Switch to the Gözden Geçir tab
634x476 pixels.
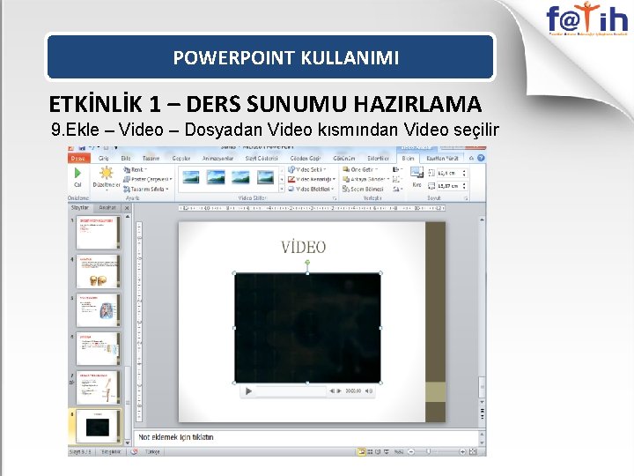tap(306, 159)
